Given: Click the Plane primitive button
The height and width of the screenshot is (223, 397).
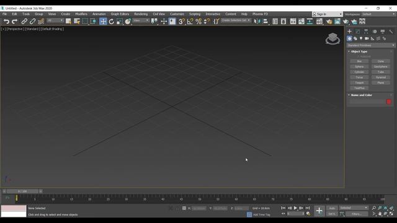Looking at the screenshot, I should coord(381,82).
